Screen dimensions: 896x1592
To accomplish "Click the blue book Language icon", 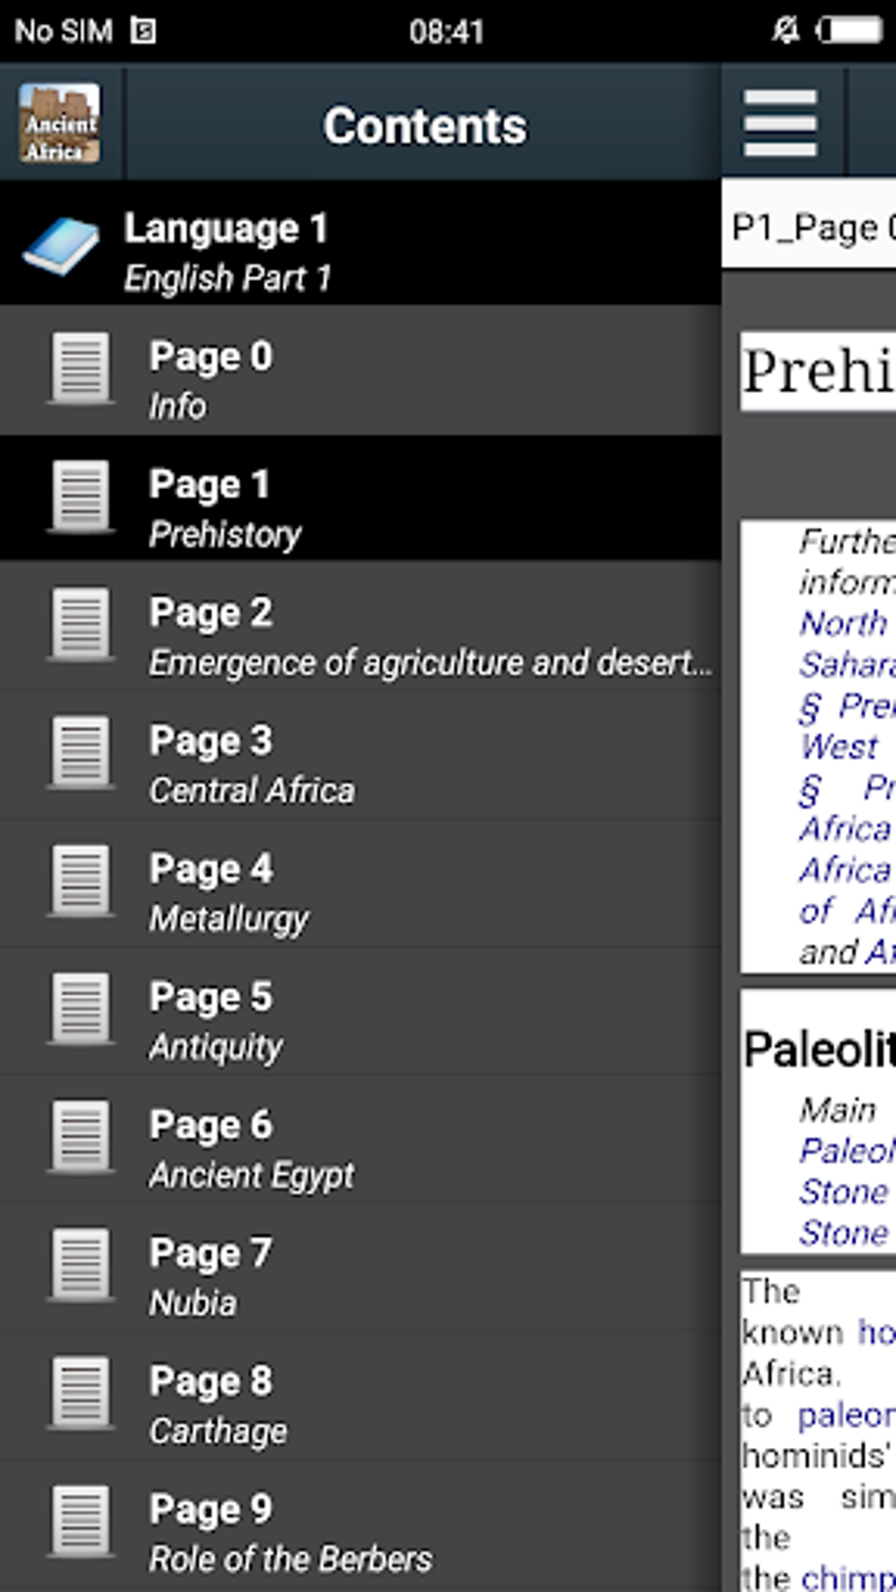I will [61, 247].
